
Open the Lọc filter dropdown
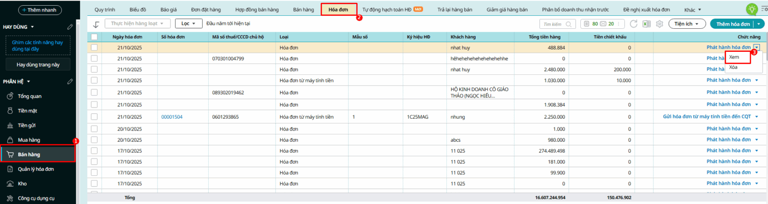(188, 24)
